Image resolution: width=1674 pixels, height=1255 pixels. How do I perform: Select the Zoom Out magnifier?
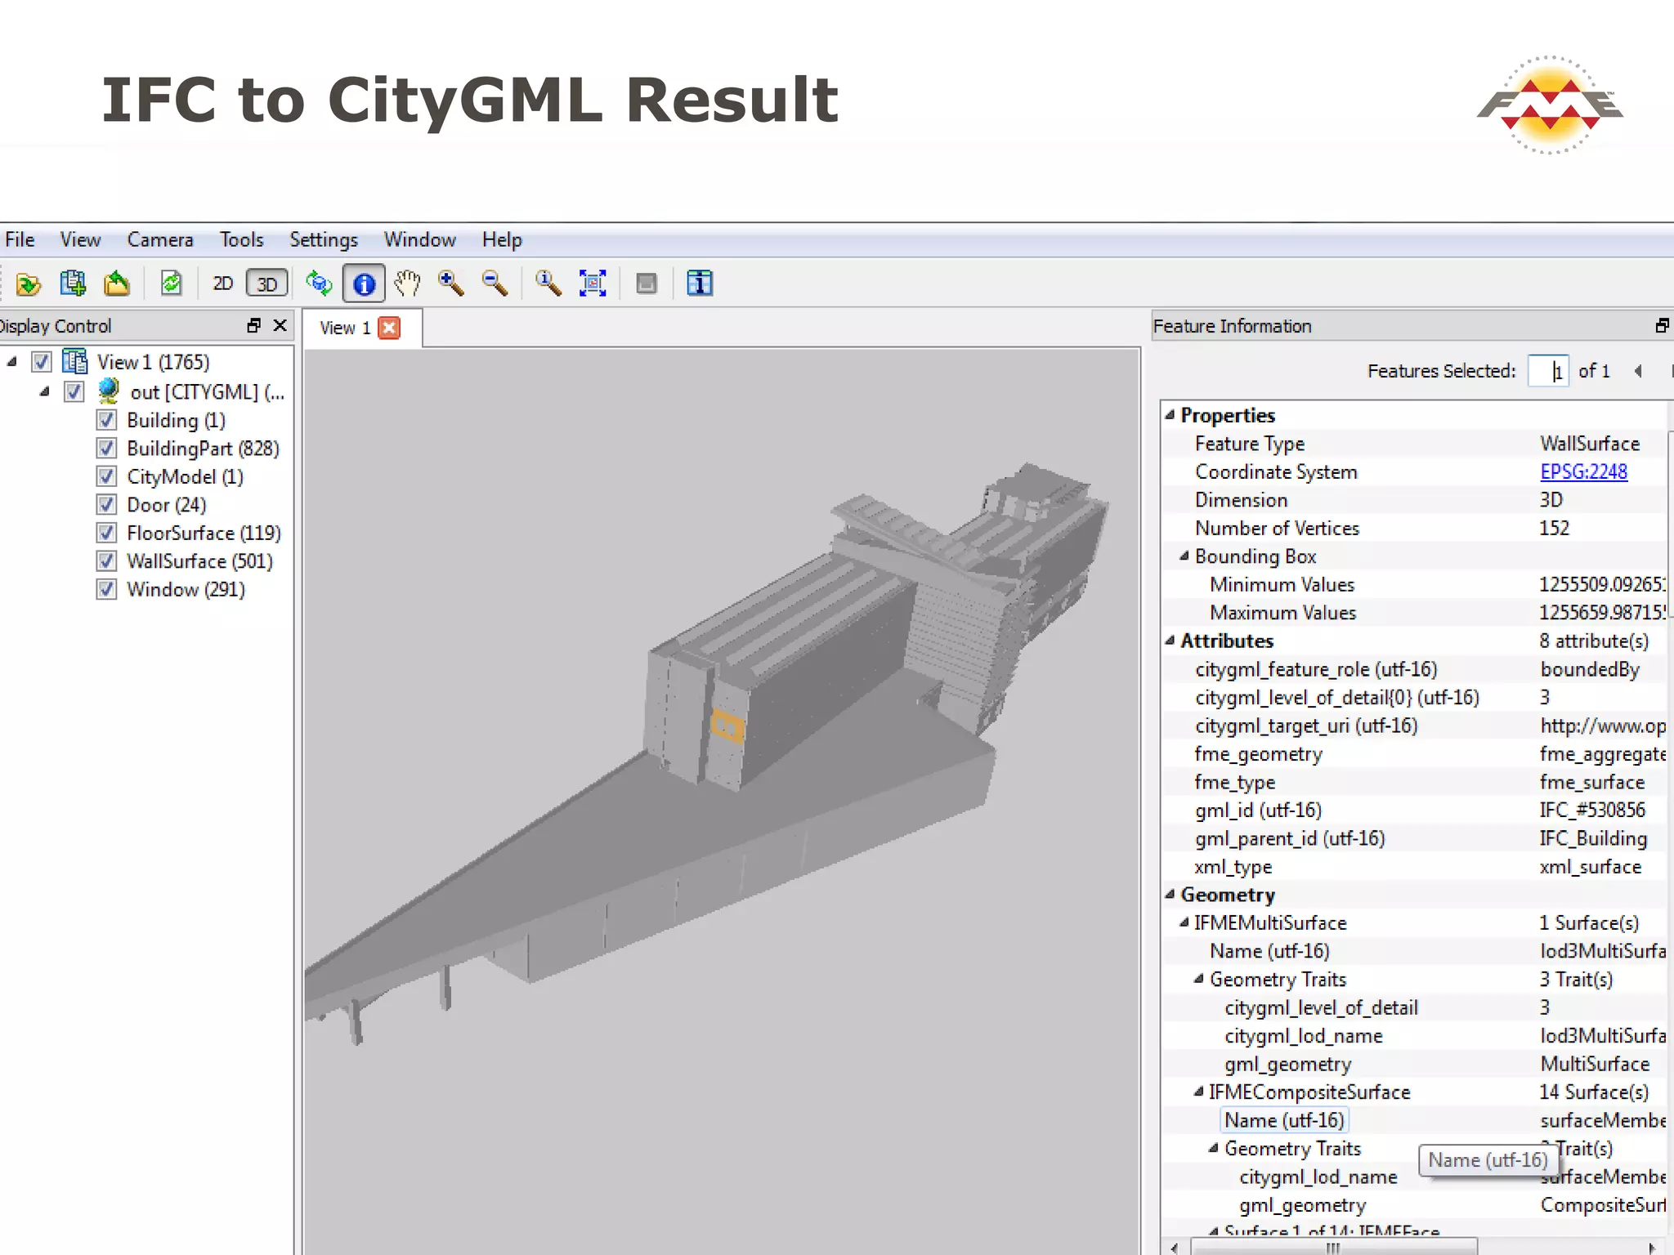pos(495,284)
